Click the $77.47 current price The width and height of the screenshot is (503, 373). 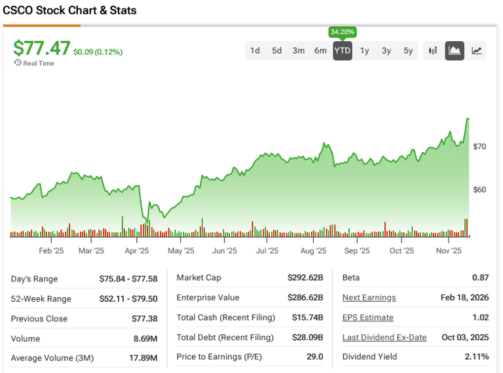tap(41, 48)
